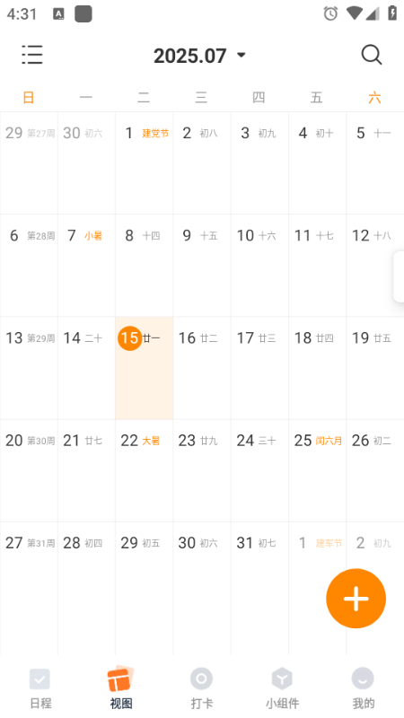This screenshot has width=404, height=718.
Task: Open the 打卡 check-in tab icon
Action: (x=201, y=679)
